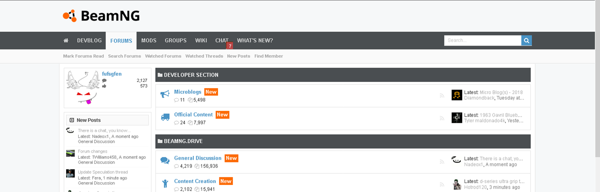
Task: Open the Official Content forum link
Action: [x=193, y=114]
